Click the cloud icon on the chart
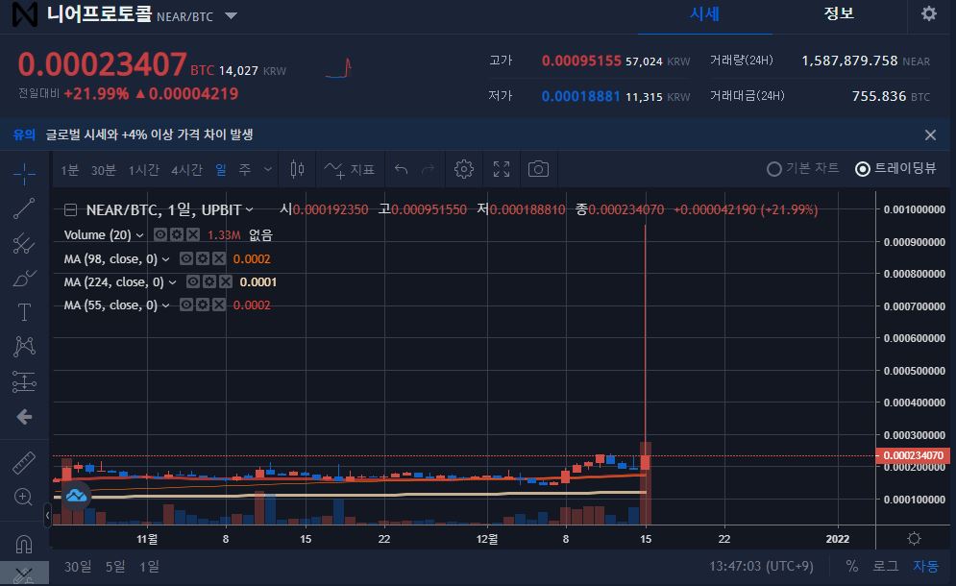This screenshot has height=586, width=956. pyautogui.click(x=76, y=495)
